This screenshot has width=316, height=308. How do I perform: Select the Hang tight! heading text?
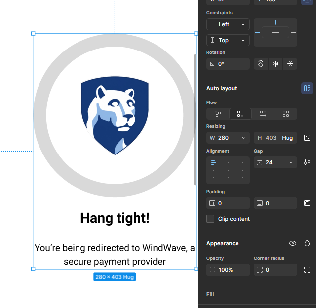pos(115,218)
